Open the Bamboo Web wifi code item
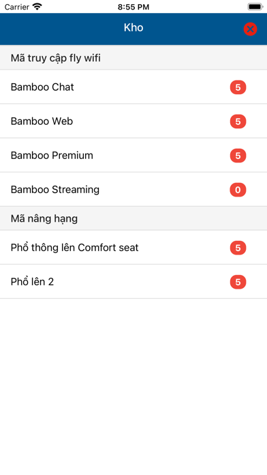 pyautogui.click(x=133, y=121)
